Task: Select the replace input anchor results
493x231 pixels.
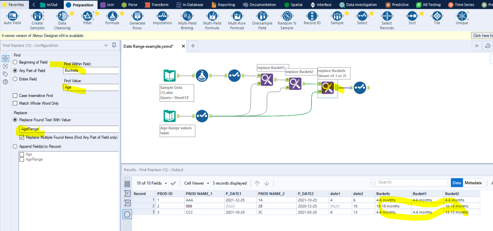Action: click(x=127, y=203)
